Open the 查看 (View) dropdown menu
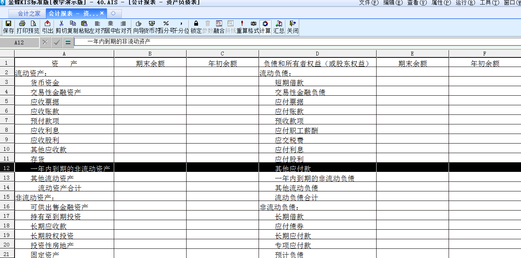The height and width of the screenshot is (258, 521). point(416,3)
